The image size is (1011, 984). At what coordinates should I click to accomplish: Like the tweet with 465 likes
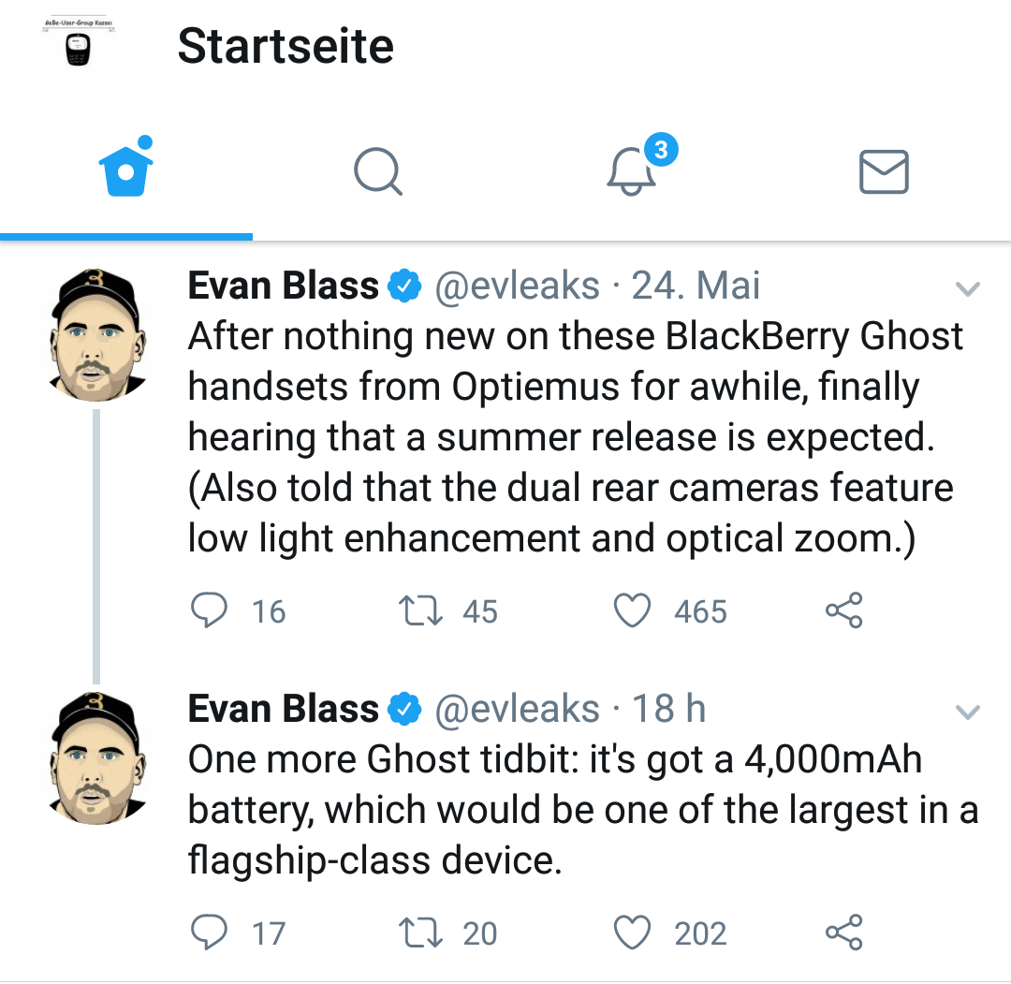coord(632,611)
